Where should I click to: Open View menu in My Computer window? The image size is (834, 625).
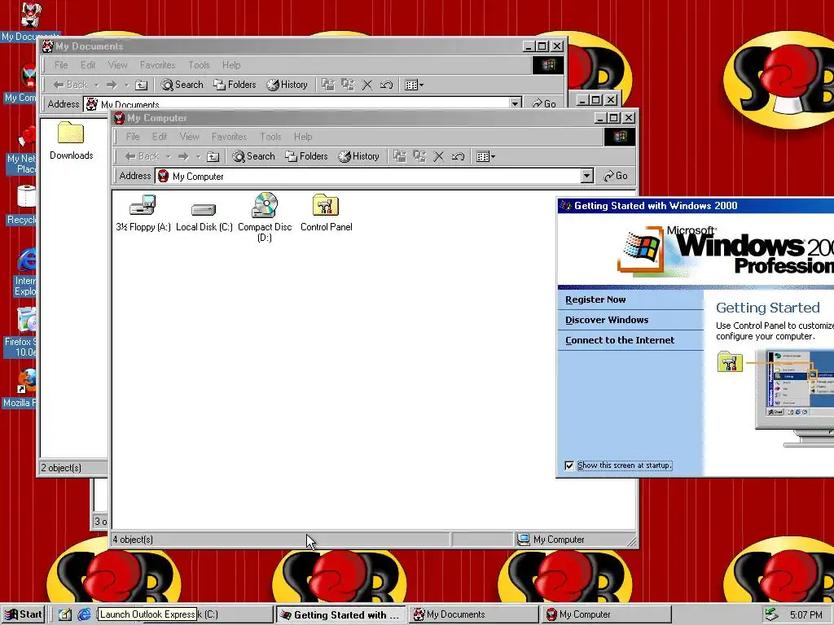click(189, 137)
